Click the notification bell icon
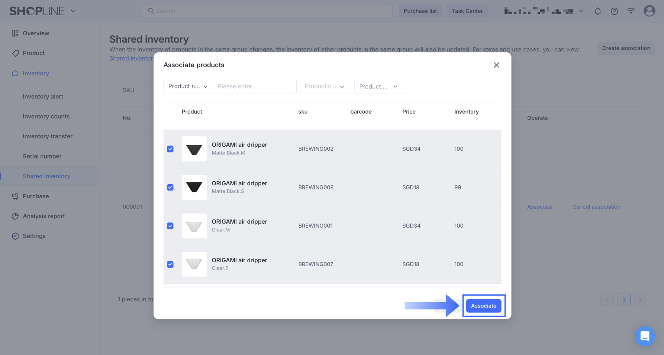664x355 pixels. click(x=597, y=11)
